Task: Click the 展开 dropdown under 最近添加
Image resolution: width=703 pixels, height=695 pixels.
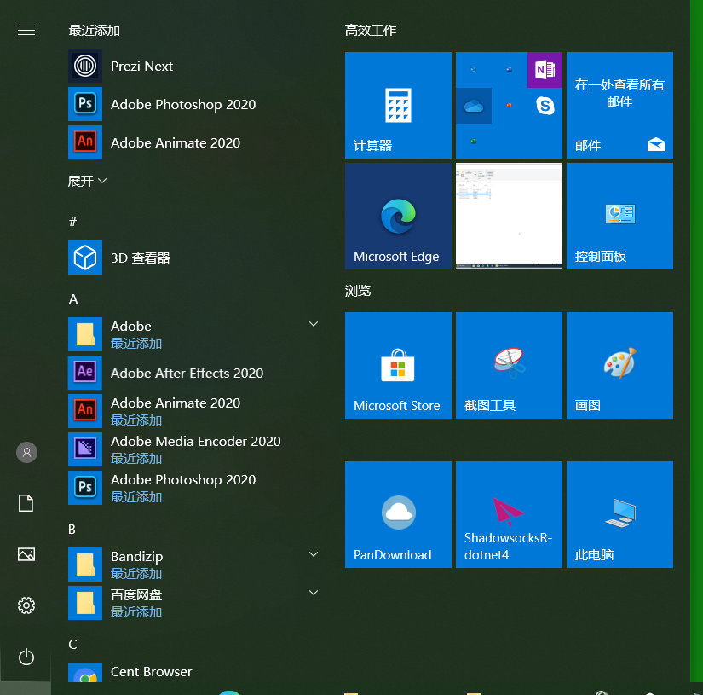Action: [x=85, y=181]
